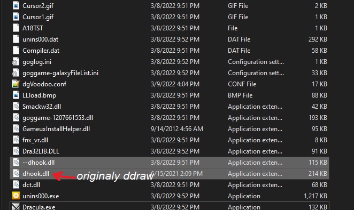The width and height of the screenshot is (354, 210).
Task: Click the Cursor1.gif file icon
Action: pyautogui.click(x=16, y=17)
